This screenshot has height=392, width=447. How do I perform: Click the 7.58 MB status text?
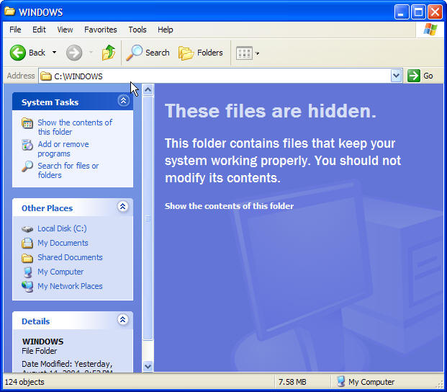292,382
